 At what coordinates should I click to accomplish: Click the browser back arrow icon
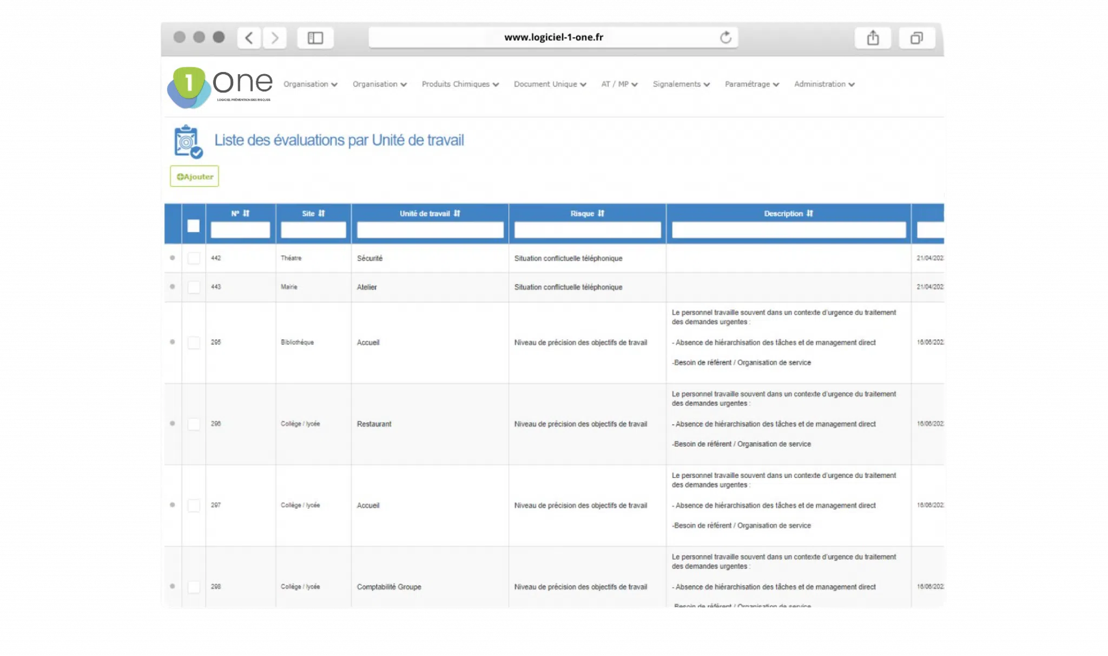click(249, 38)
